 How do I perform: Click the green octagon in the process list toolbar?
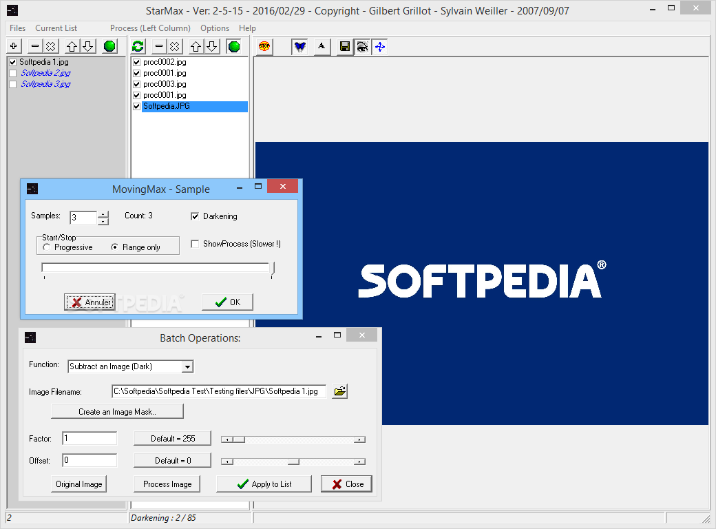coord(234,46)
